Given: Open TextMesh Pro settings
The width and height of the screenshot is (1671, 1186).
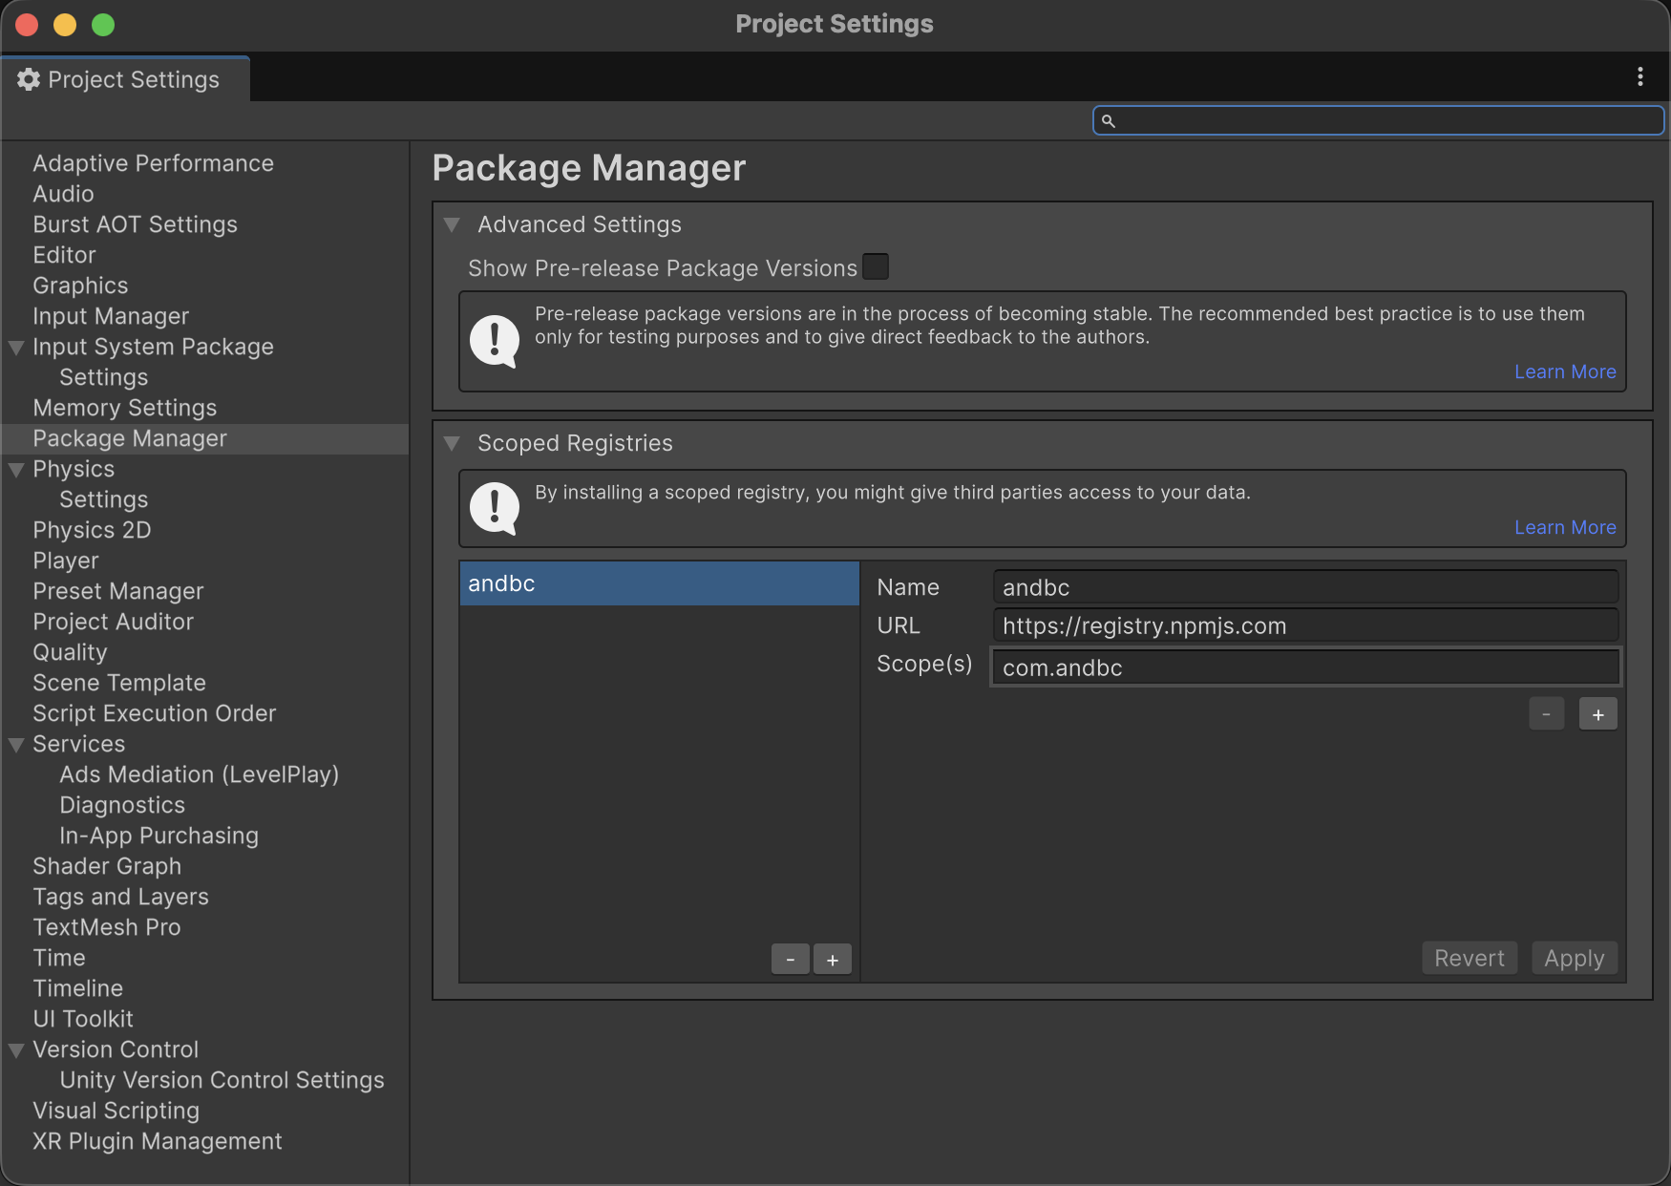Looking at the screenshot, I should (x=106, y=927).
